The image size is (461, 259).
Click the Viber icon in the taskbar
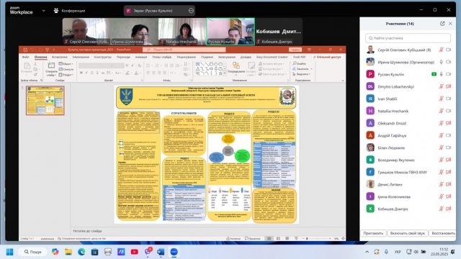tap(148, 252)
